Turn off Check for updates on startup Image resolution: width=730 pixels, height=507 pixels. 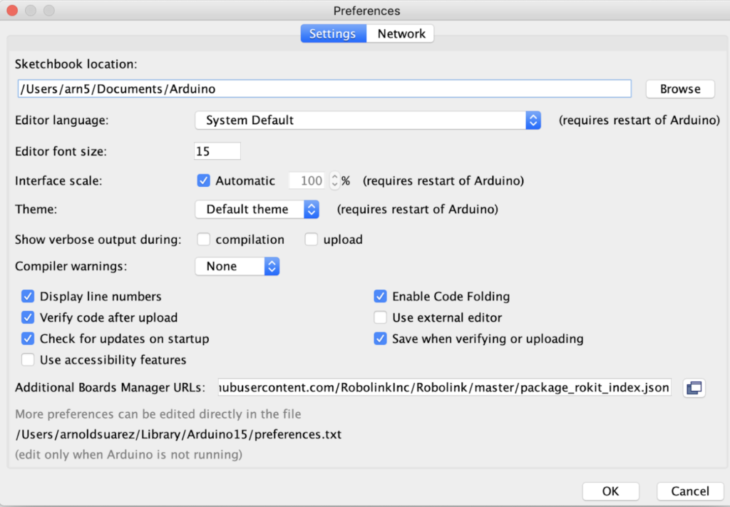pos(28,339)
